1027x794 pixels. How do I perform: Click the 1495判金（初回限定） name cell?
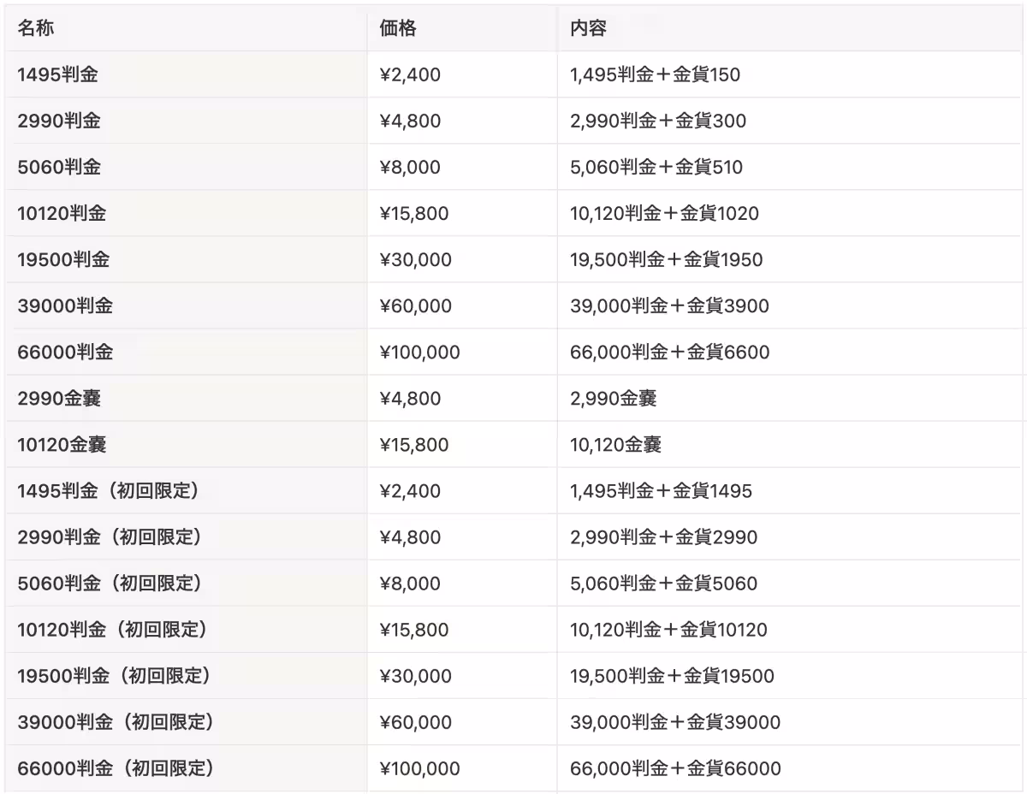108,491
